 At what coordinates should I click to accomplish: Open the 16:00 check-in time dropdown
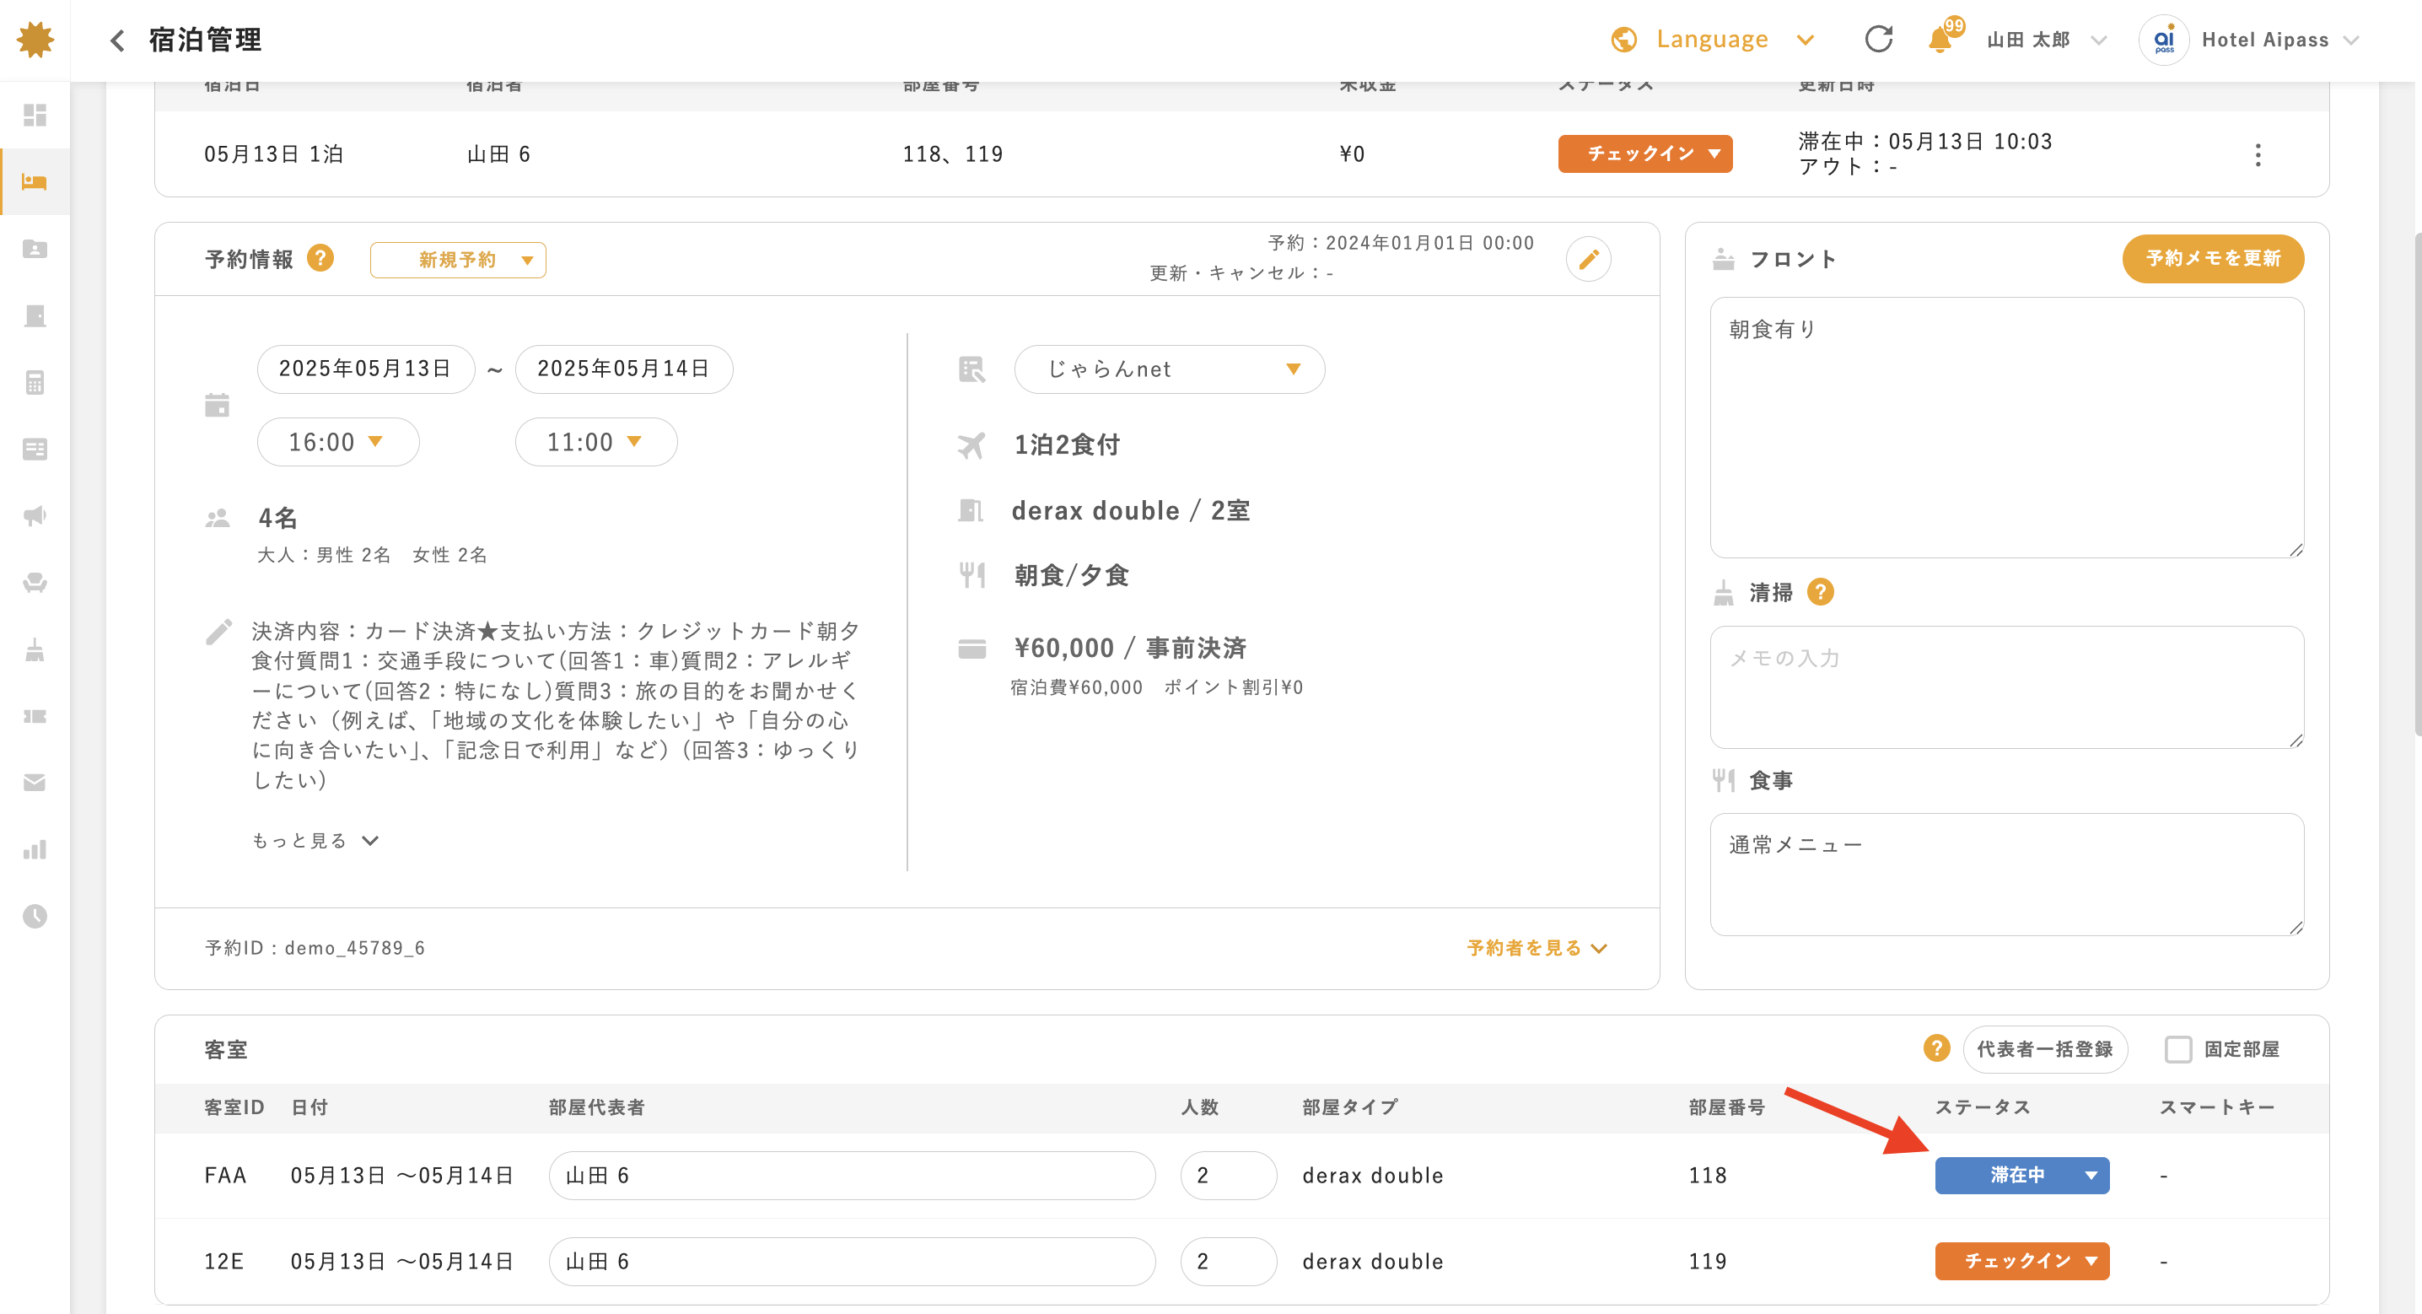(x=337, y=442)
